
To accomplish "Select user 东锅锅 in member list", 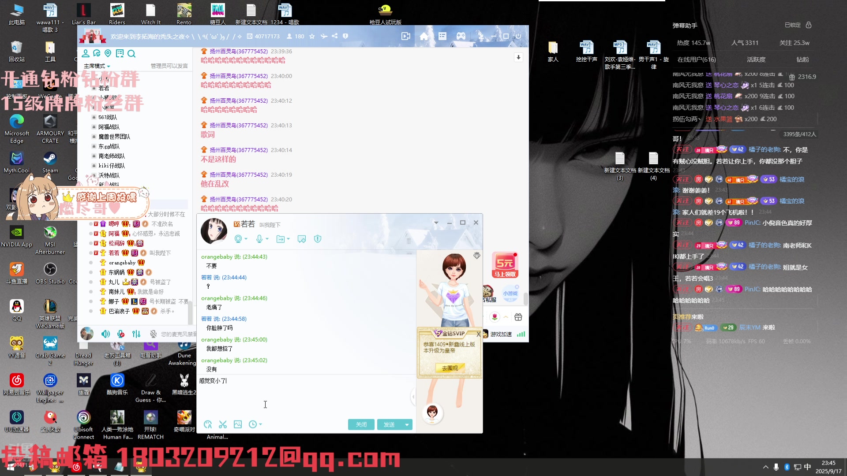I will point(116,272).
